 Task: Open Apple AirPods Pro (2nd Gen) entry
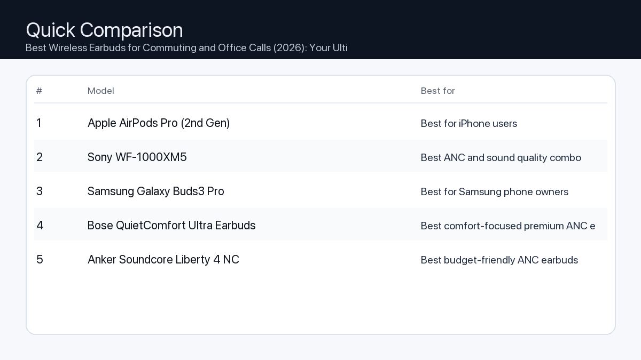[159, 123]
